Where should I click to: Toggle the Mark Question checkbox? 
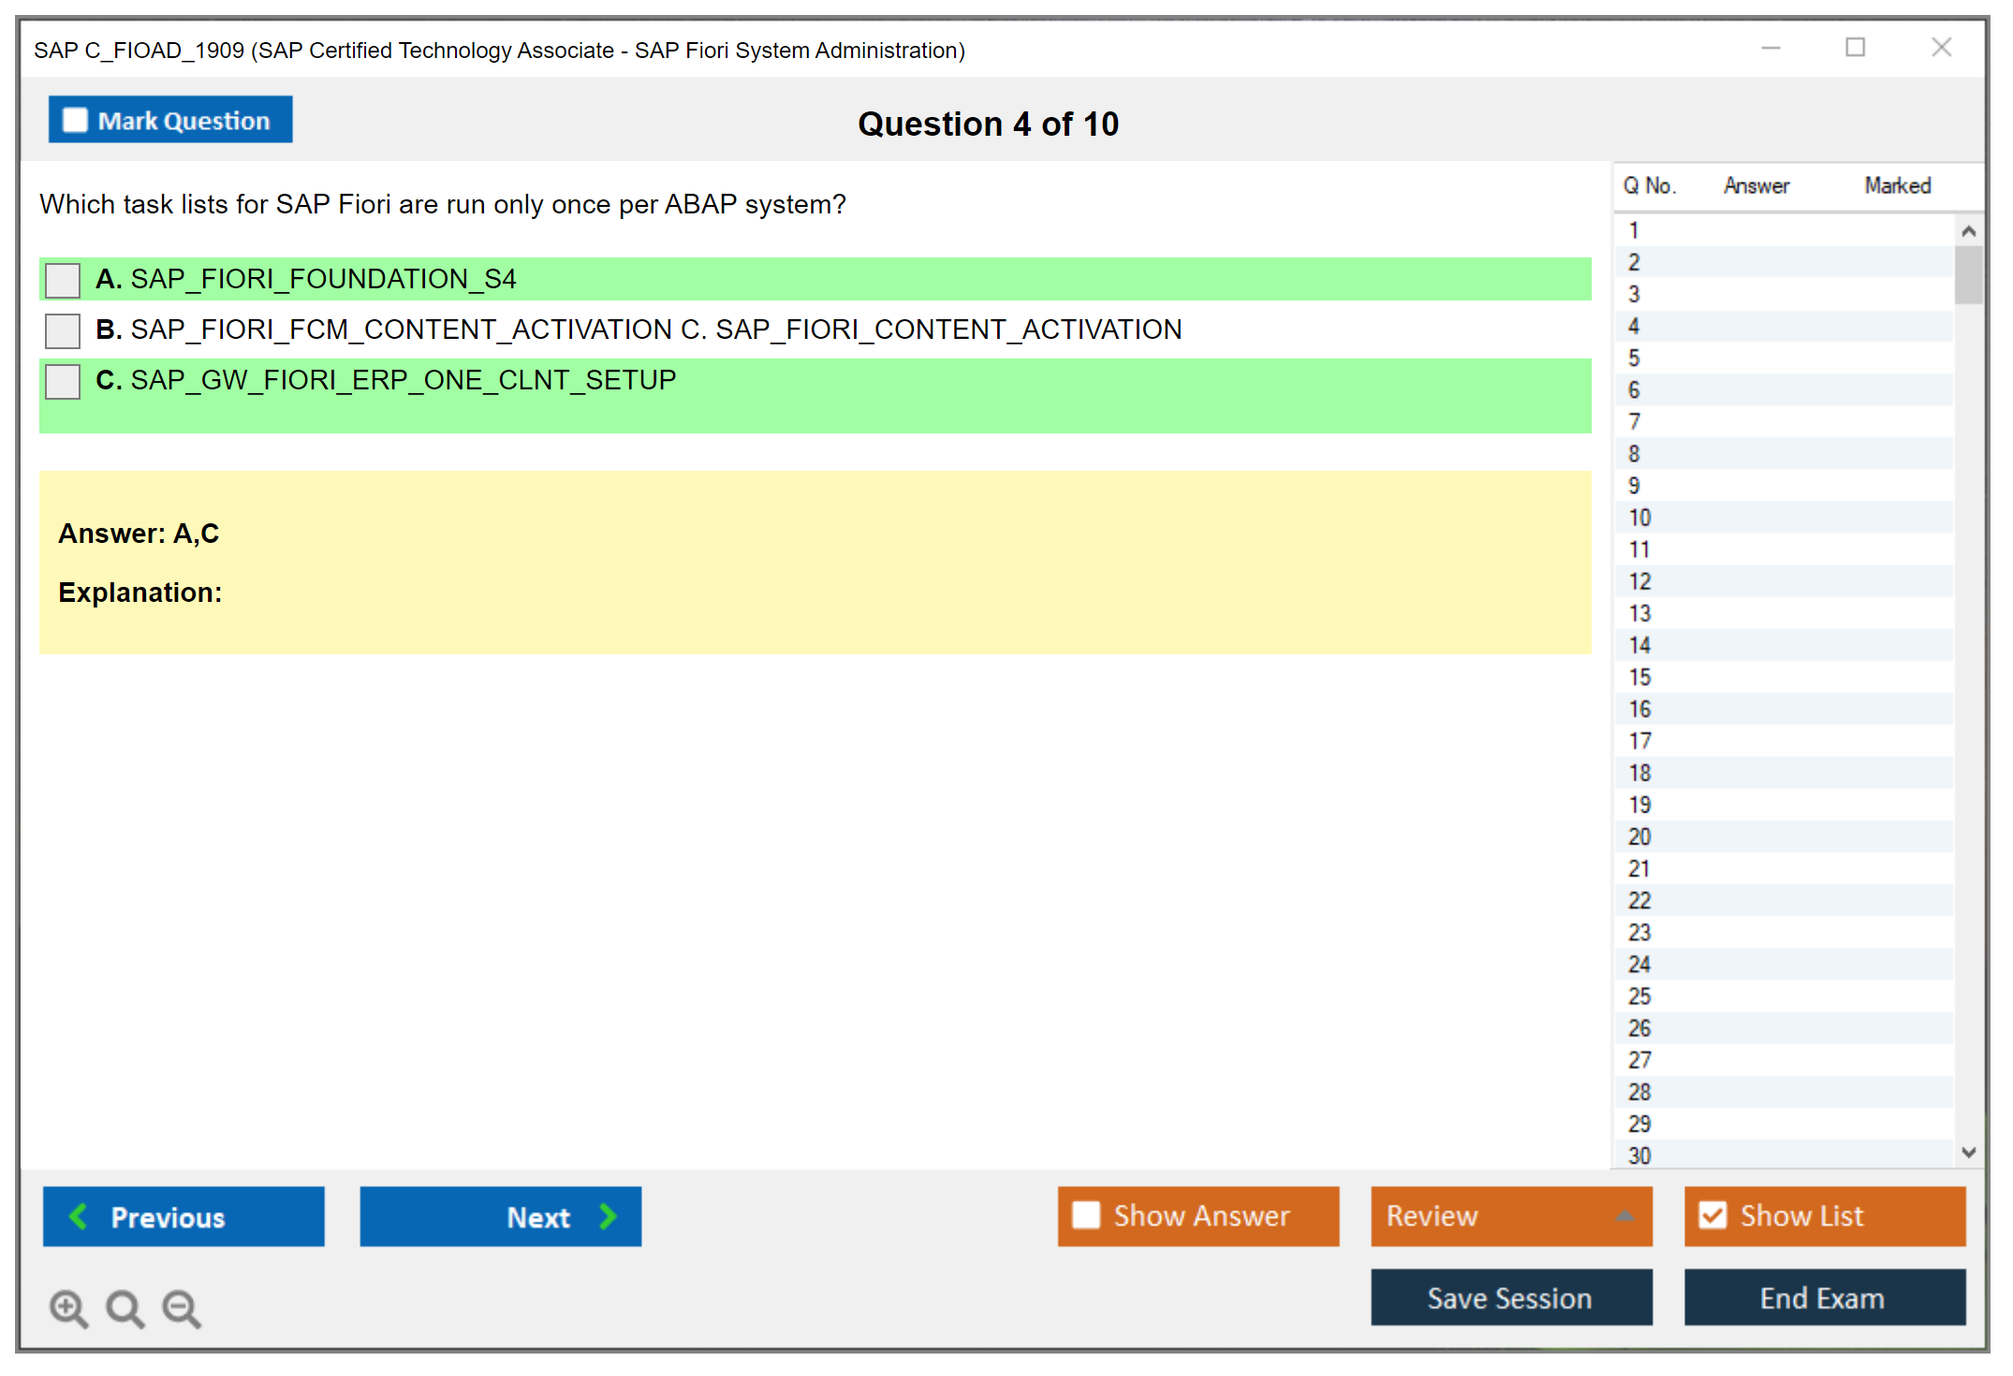[75, 121]
